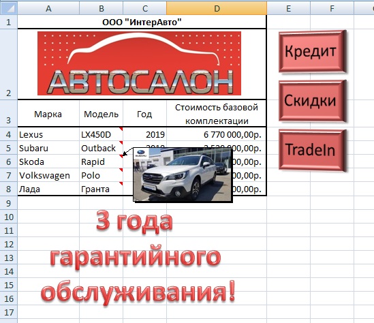Select the 6 770 000,00р. price cell
374x323 pixels.
click(217, 134)
